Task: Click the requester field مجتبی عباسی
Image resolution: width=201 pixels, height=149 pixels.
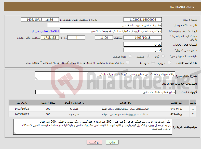Action: click(x=111, y=31)
